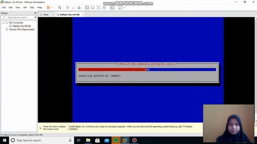Close the Library panel

pyautogui.click(x=35, y=13)
